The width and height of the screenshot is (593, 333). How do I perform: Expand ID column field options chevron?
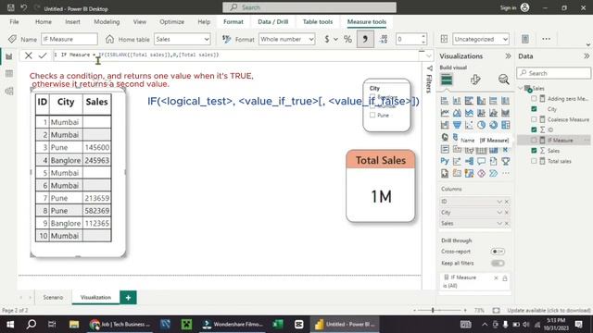[499, 202]
